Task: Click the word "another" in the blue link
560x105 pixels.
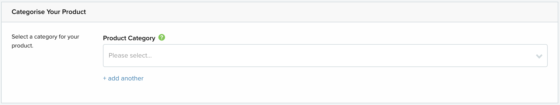Action: pos(132,78)
